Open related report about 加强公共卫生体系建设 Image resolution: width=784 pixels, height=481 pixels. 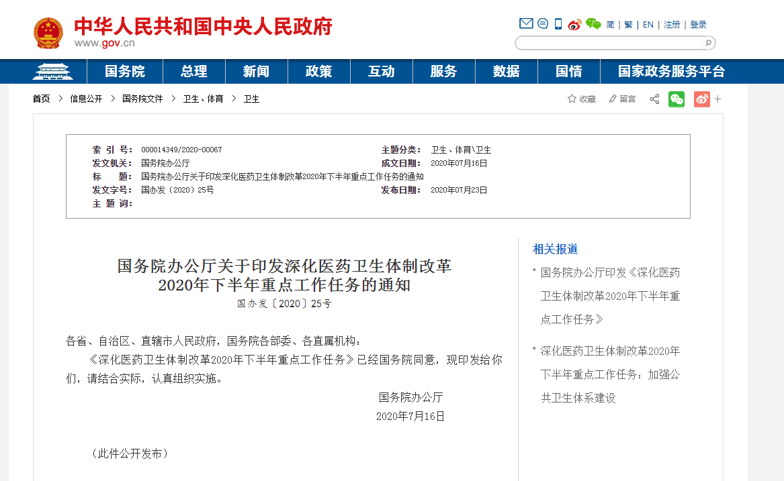coord(610,374)
